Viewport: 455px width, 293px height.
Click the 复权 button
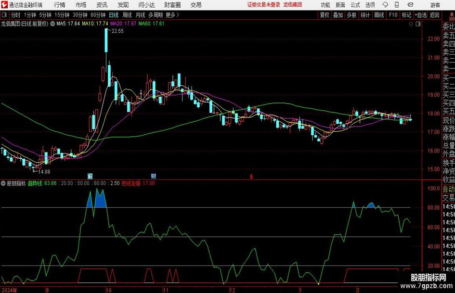325,15
